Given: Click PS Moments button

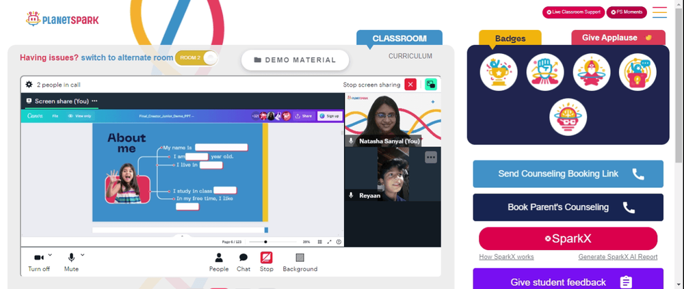Looking at the screenshot, I should pos(627,12).
